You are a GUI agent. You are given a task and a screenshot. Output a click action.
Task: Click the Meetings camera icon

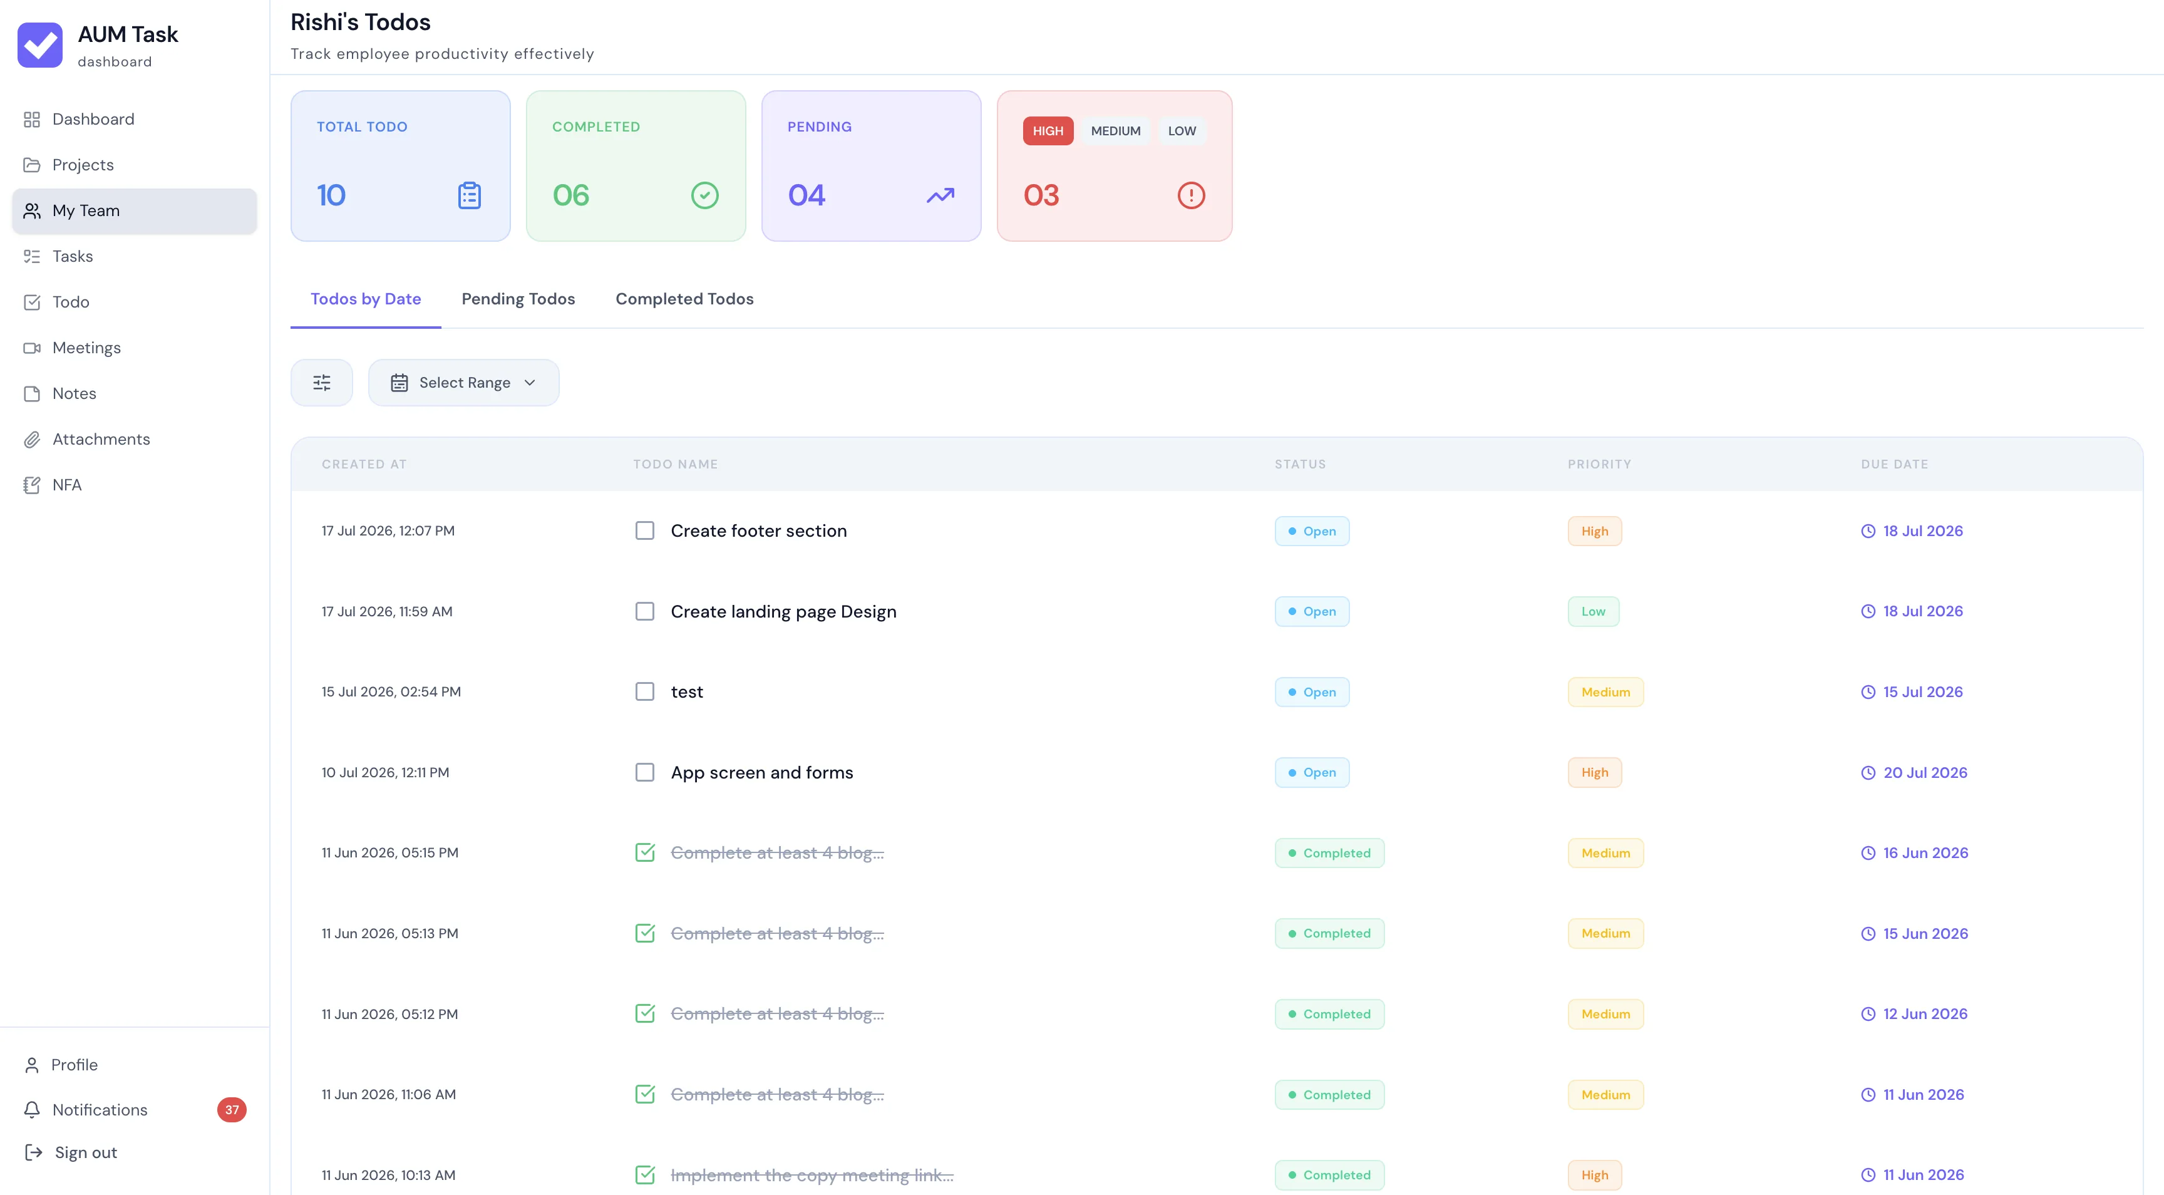click(x=32, y=348)
